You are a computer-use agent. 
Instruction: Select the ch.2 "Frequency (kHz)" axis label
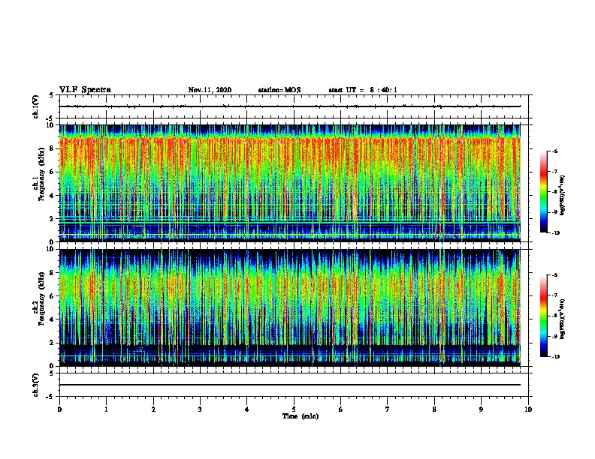pos(41,298)
